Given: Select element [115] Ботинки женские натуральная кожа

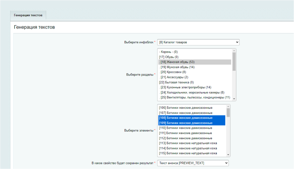Looking at the screenshot, I should pos(188,153).
